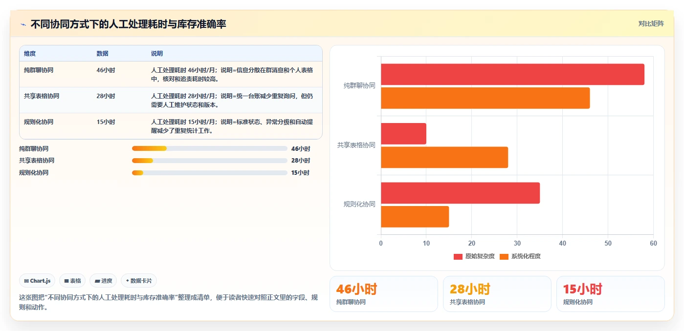
Task: Click the red chart bar for 共享表格协同
Action: tap(403, 134)
